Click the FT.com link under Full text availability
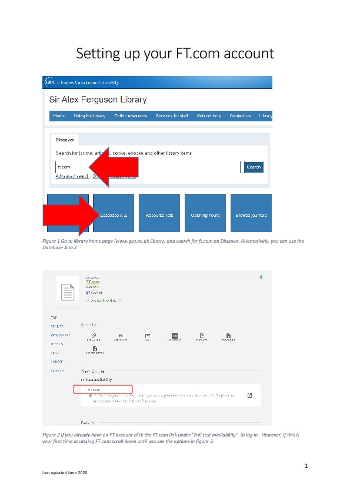 click(94, 390)
